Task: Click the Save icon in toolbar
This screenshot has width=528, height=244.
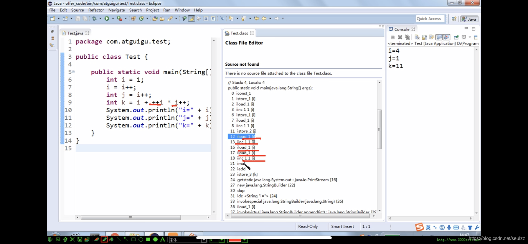Action: (78, 19)
